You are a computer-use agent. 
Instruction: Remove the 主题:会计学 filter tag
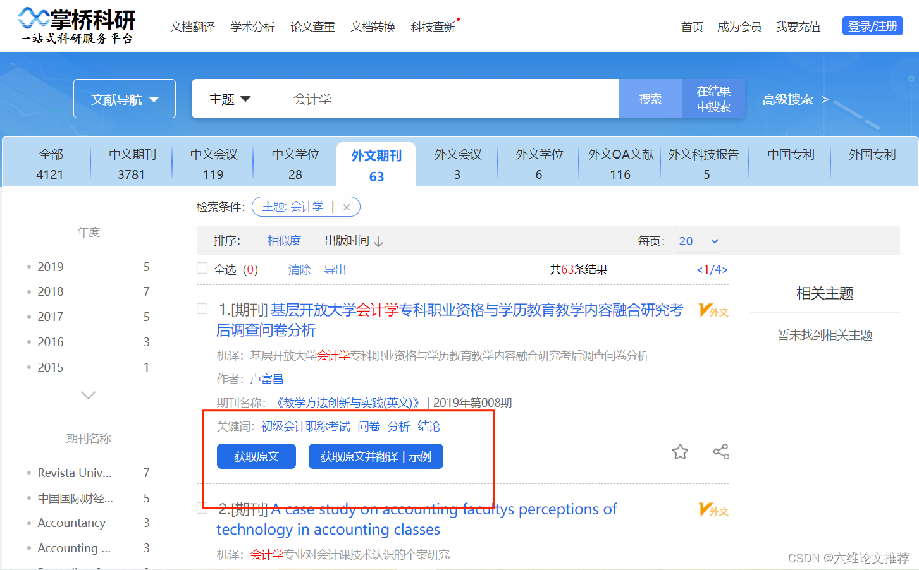[347, 207]
